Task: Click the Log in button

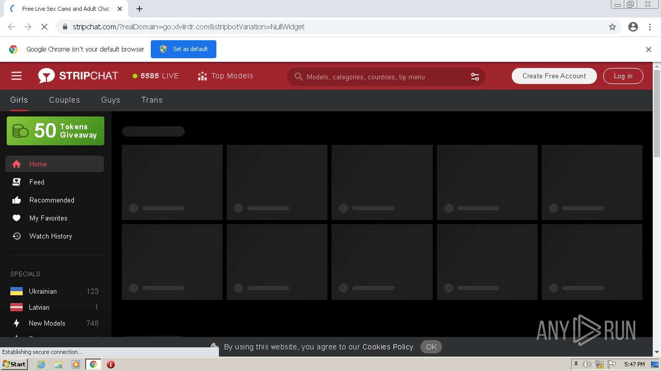Action: pyautogui.click(x=623, y=76)
